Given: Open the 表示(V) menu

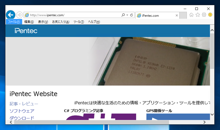Looking at the screenshot, I should [43, 22].
